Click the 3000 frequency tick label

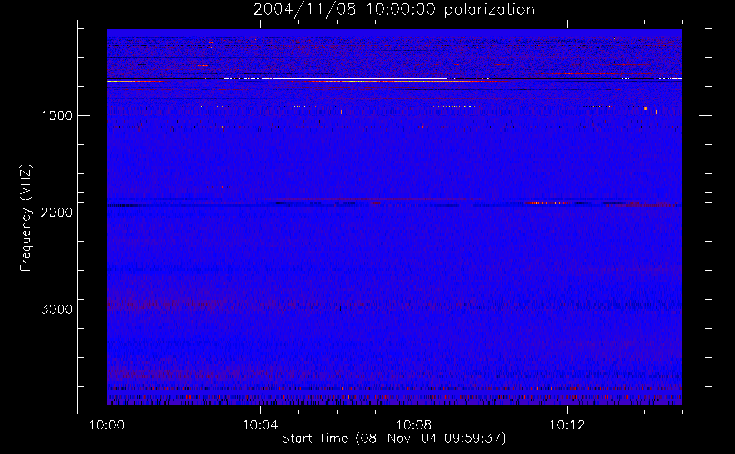pos(57,309)
